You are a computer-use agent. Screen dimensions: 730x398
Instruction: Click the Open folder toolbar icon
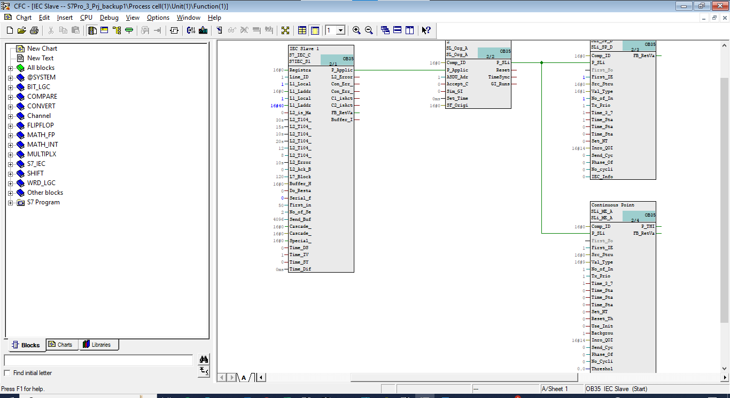[21, 30]
